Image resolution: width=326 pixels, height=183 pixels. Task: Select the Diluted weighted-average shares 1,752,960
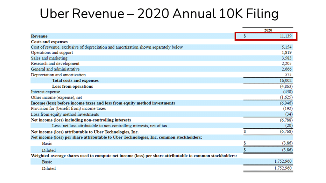pos(283,168)
